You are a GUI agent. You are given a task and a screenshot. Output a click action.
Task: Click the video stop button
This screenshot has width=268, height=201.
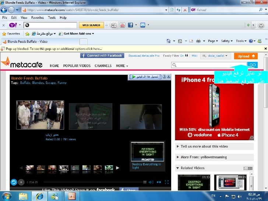pos(21,182)
